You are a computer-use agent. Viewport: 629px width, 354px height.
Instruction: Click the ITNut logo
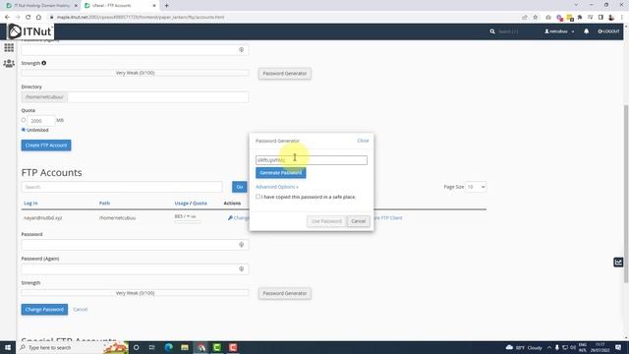click(x=30, y=31)
